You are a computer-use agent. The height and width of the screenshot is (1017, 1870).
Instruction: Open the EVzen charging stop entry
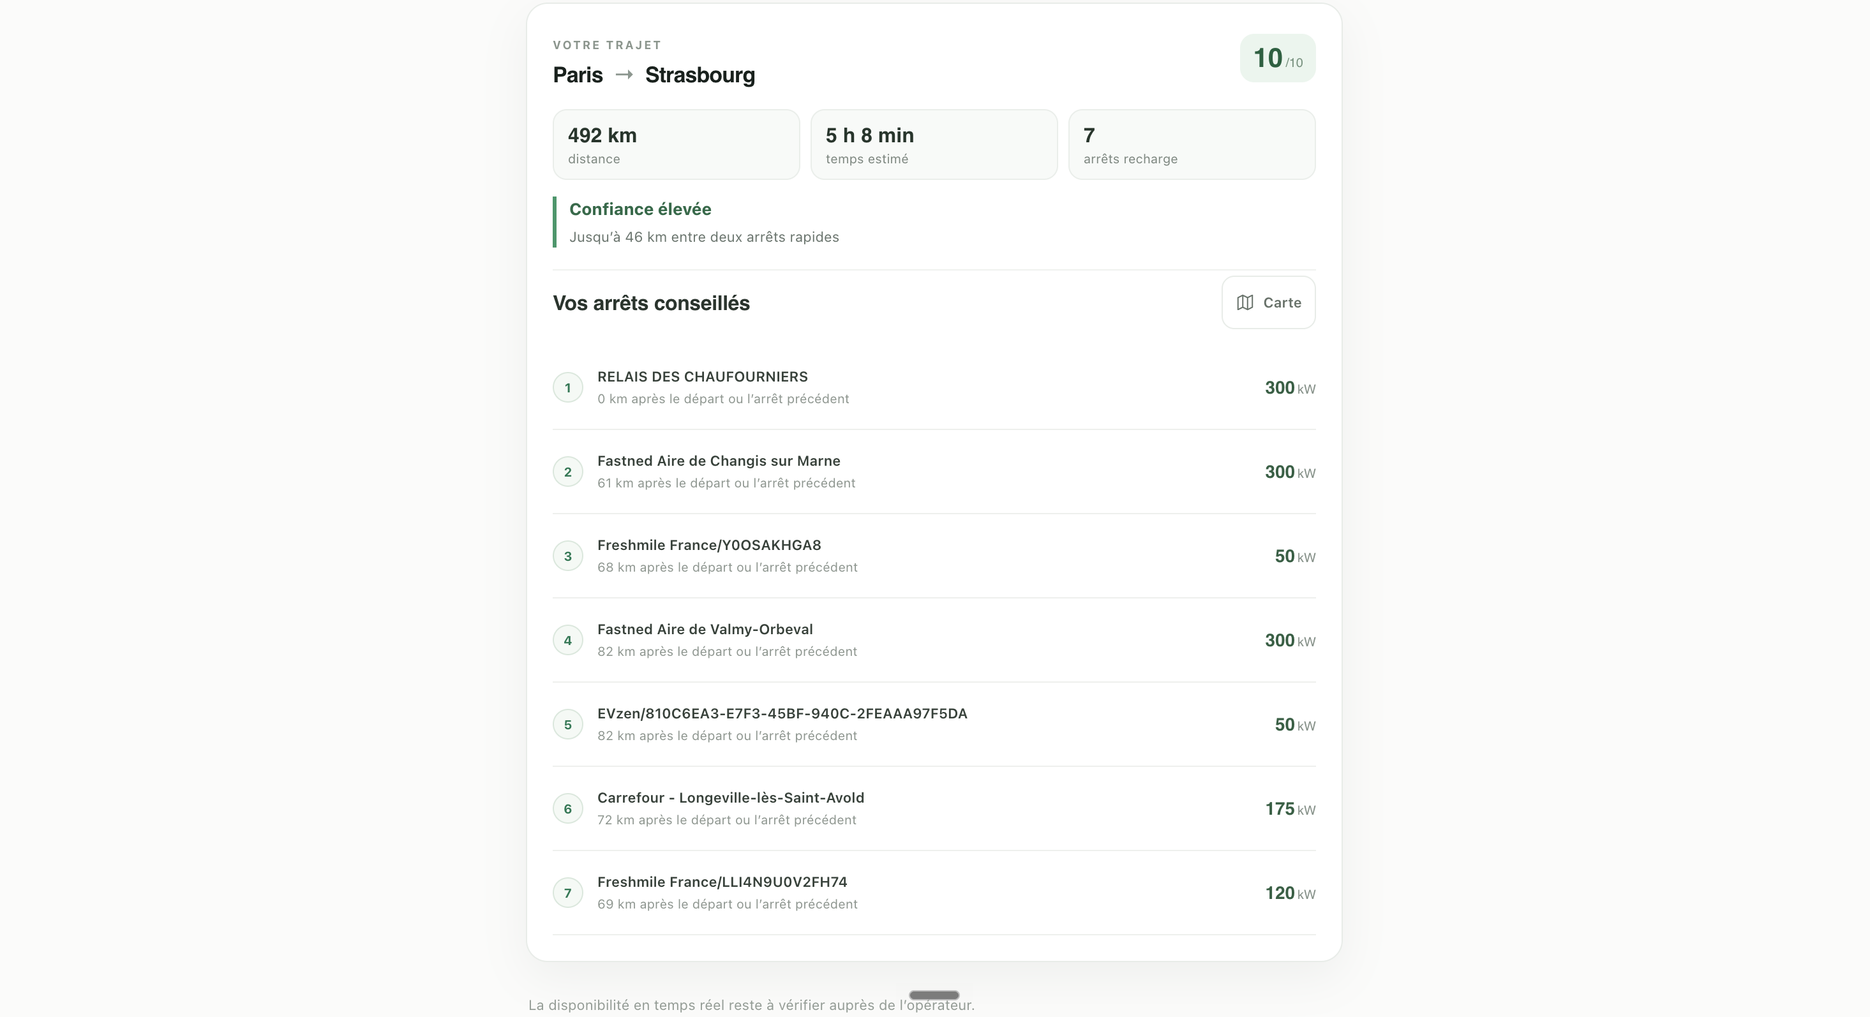point(934,724)
